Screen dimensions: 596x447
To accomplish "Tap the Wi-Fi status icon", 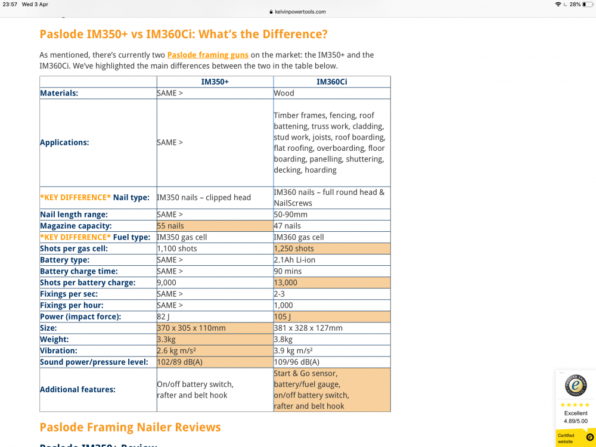I will (558, 4).
